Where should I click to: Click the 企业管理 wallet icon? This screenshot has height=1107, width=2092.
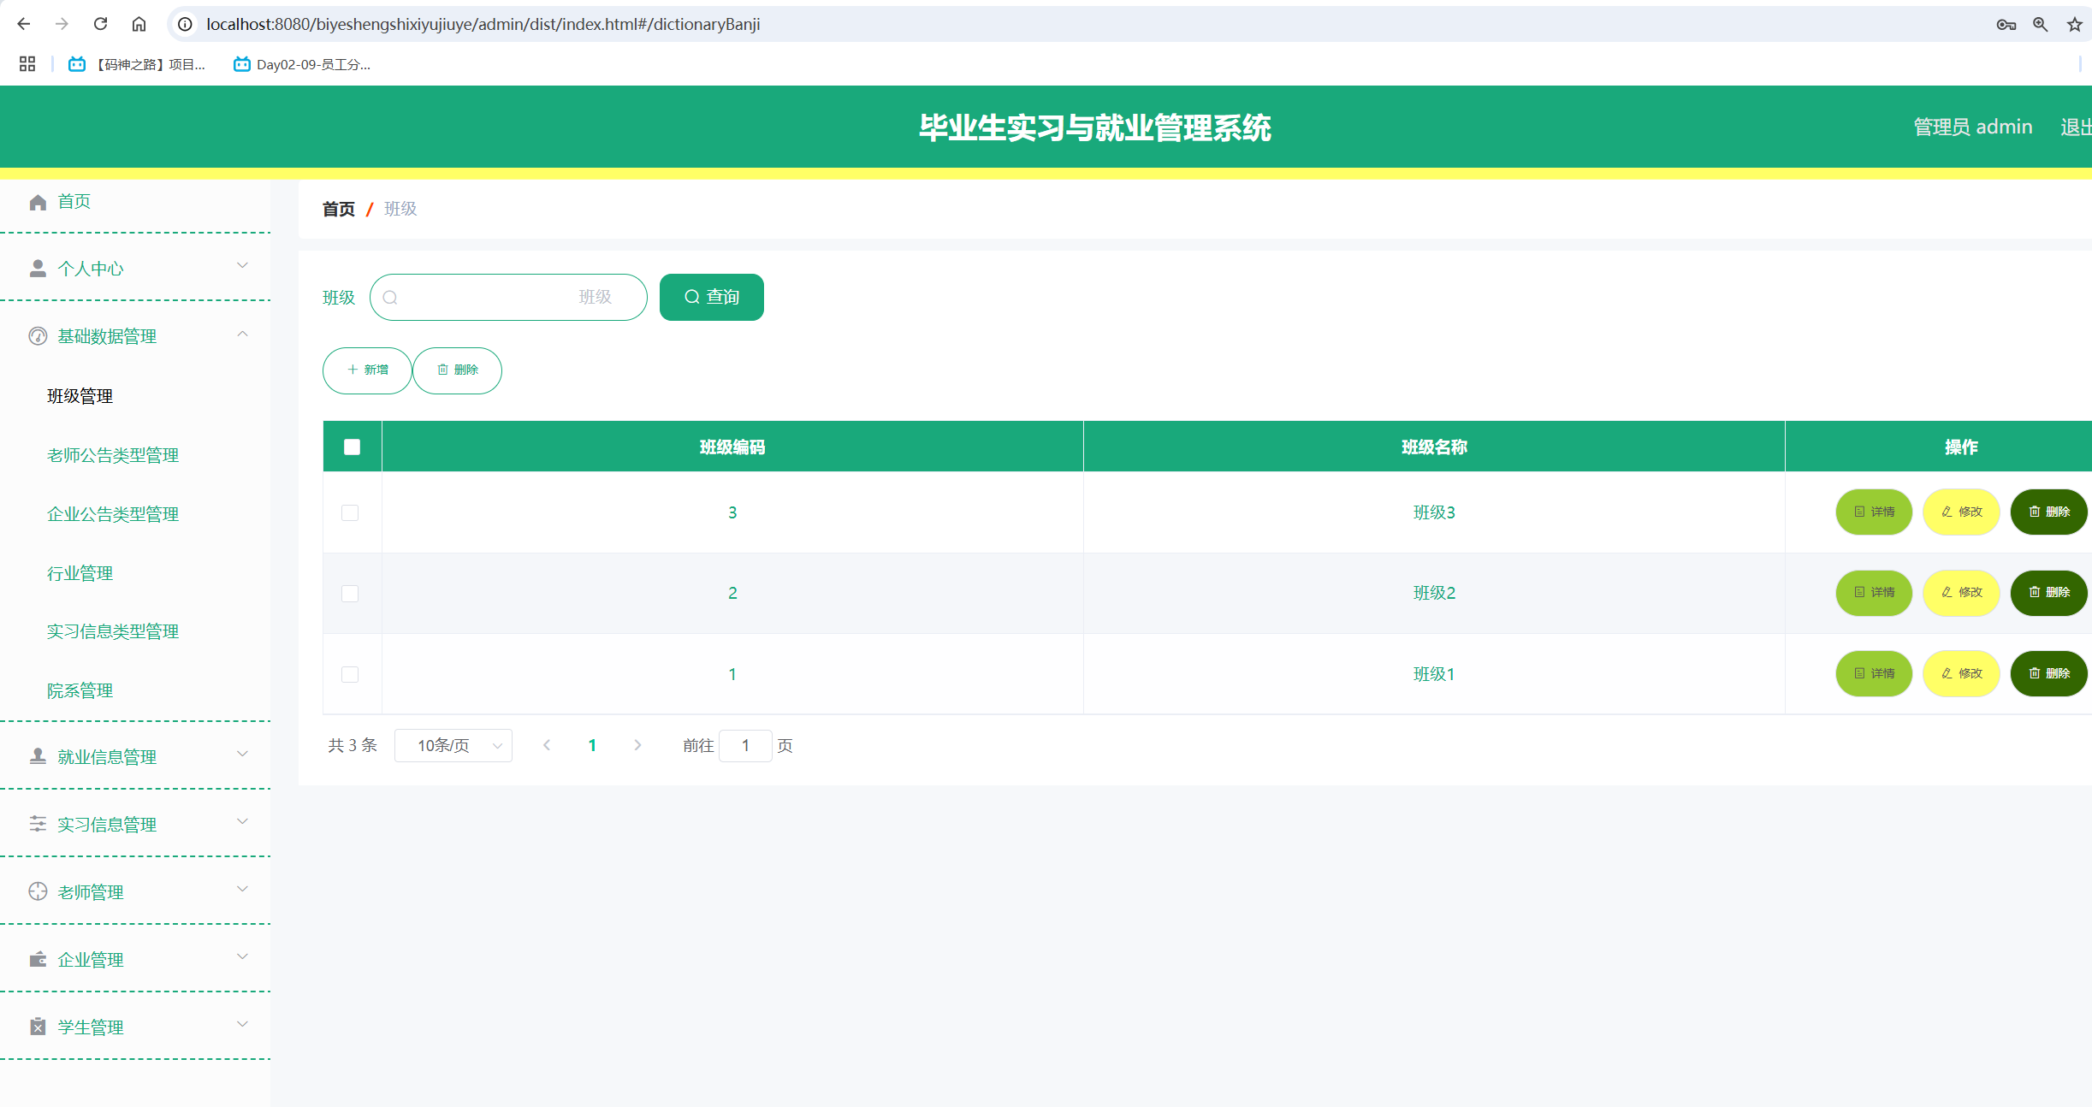tap(38, 959)
